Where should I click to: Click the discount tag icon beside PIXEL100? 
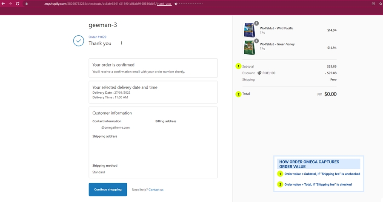(259, 73)
